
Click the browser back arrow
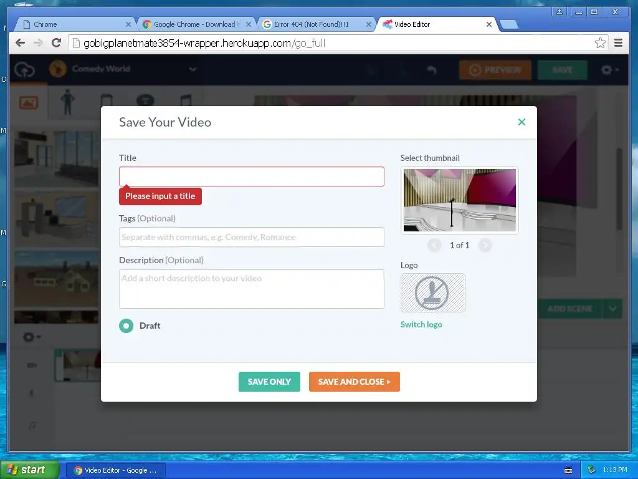pos(20,43)
